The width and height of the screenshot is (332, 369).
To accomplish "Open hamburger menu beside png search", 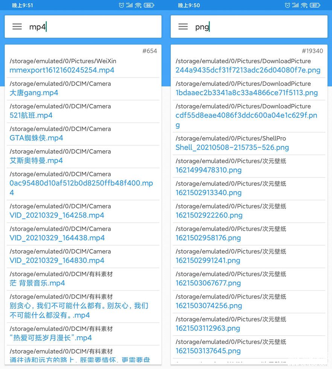I will click(x=183, y=27).
